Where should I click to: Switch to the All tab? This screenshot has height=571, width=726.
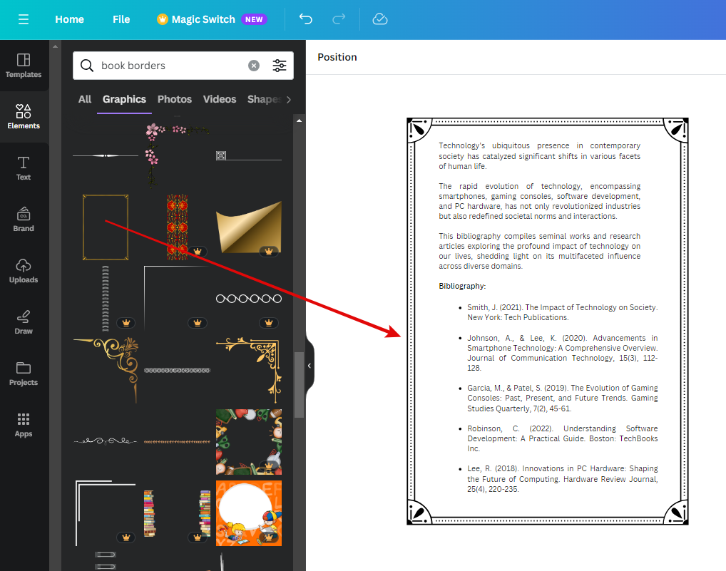coord(85,100)
